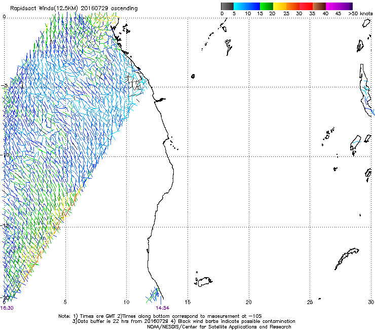Choose the dark purple 45–50 knots legend segment

(x=346, y=6)
